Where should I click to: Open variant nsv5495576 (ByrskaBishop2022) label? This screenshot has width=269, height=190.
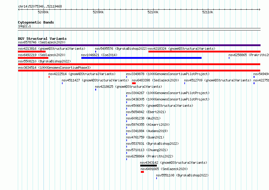pyautogui.click(x=121, y=49)
